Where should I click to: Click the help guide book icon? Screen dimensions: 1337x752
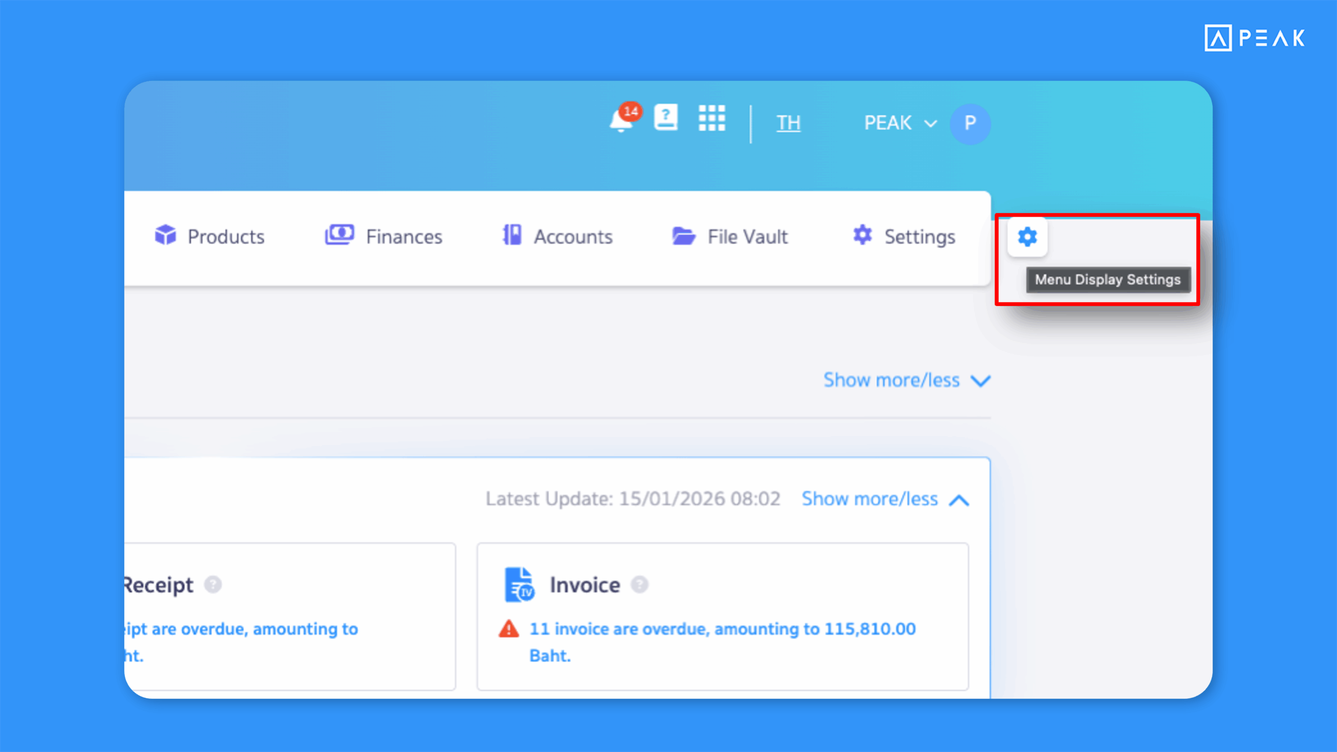tap(666, 118)
